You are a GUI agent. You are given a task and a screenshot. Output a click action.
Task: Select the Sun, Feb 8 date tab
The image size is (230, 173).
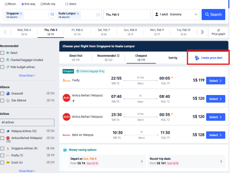pos(130,32)
